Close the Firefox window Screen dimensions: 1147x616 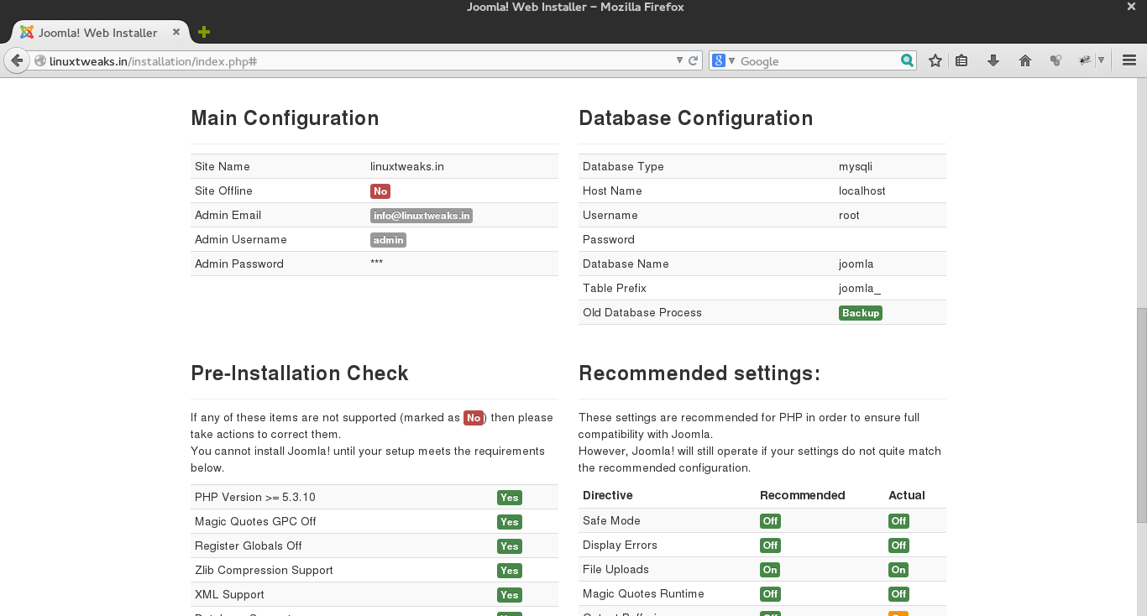click(x=1130, y=7)
